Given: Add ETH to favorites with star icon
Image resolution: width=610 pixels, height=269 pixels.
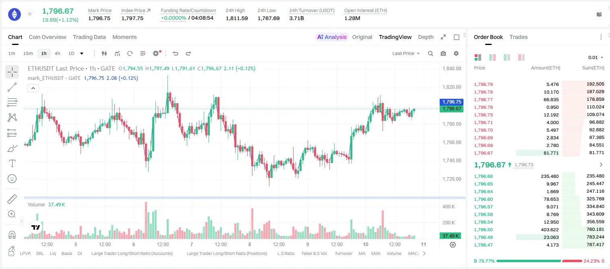Looking at the screenshot, I should tap(30, 14).
